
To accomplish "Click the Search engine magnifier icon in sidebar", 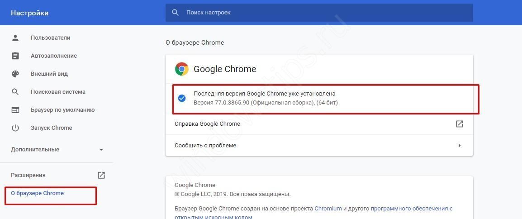I will pos(15,92).
